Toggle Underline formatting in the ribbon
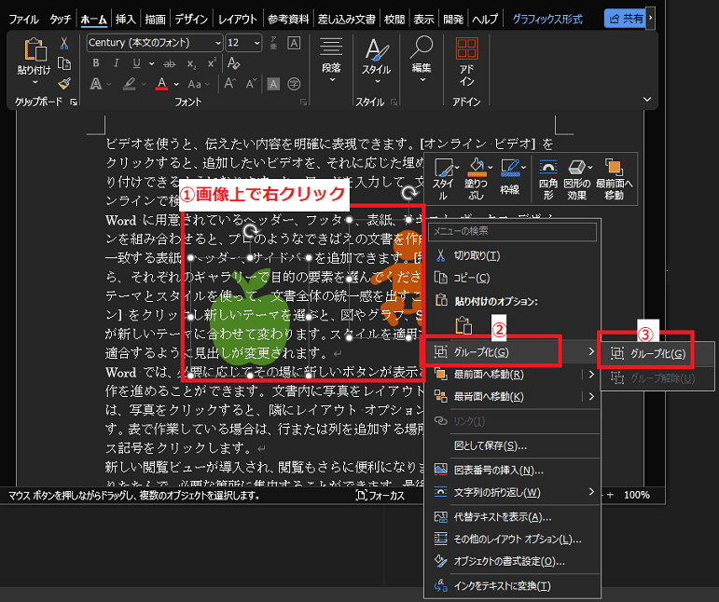This screenshot has width=719, height=602. (136, 63)
